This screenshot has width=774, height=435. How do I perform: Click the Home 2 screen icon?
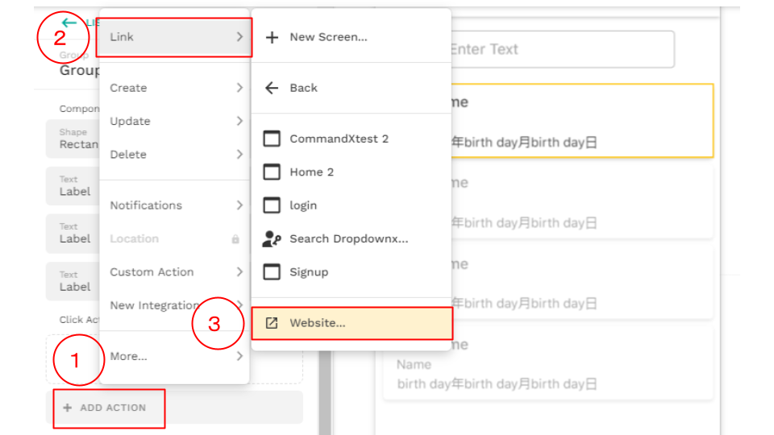[x=272, y=172]
